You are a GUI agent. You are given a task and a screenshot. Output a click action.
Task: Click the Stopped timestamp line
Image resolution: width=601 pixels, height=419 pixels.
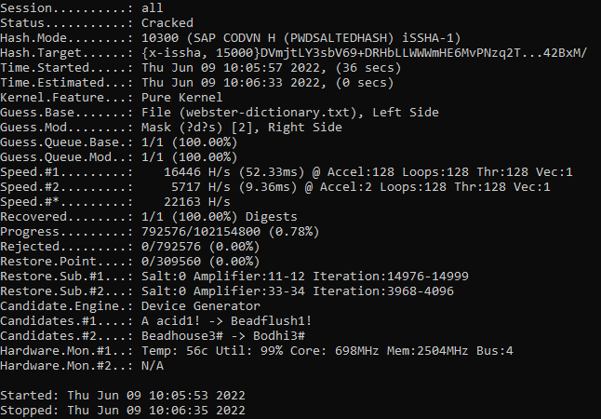123,411
